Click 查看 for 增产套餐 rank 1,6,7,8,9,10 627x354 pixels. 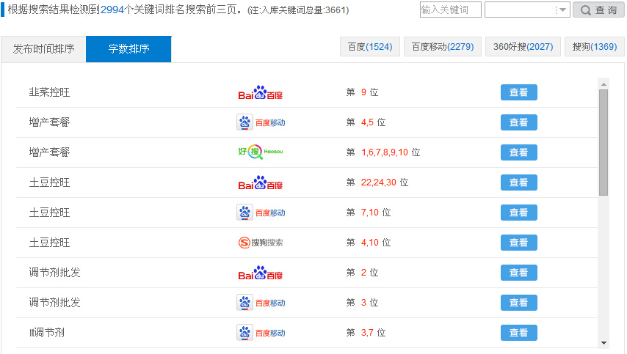point(518,152)
